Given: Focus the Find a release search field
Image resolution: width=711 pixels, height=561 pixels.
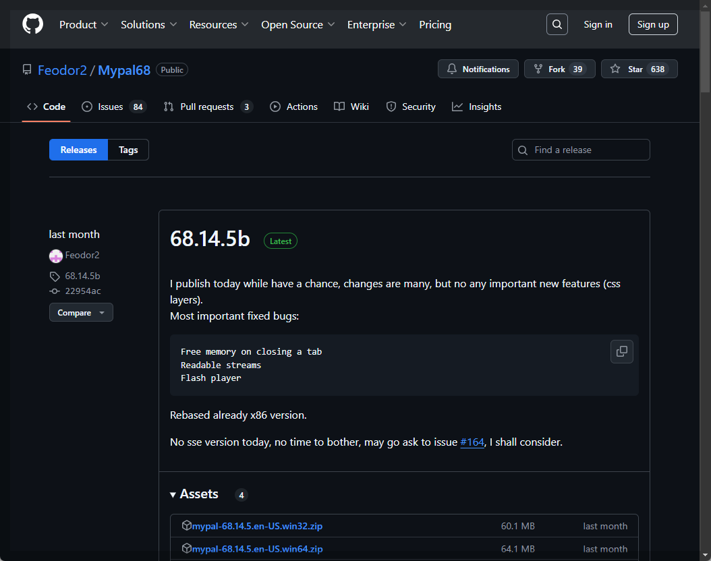Looking at the screenshot, I should click(x=581, y=150).
